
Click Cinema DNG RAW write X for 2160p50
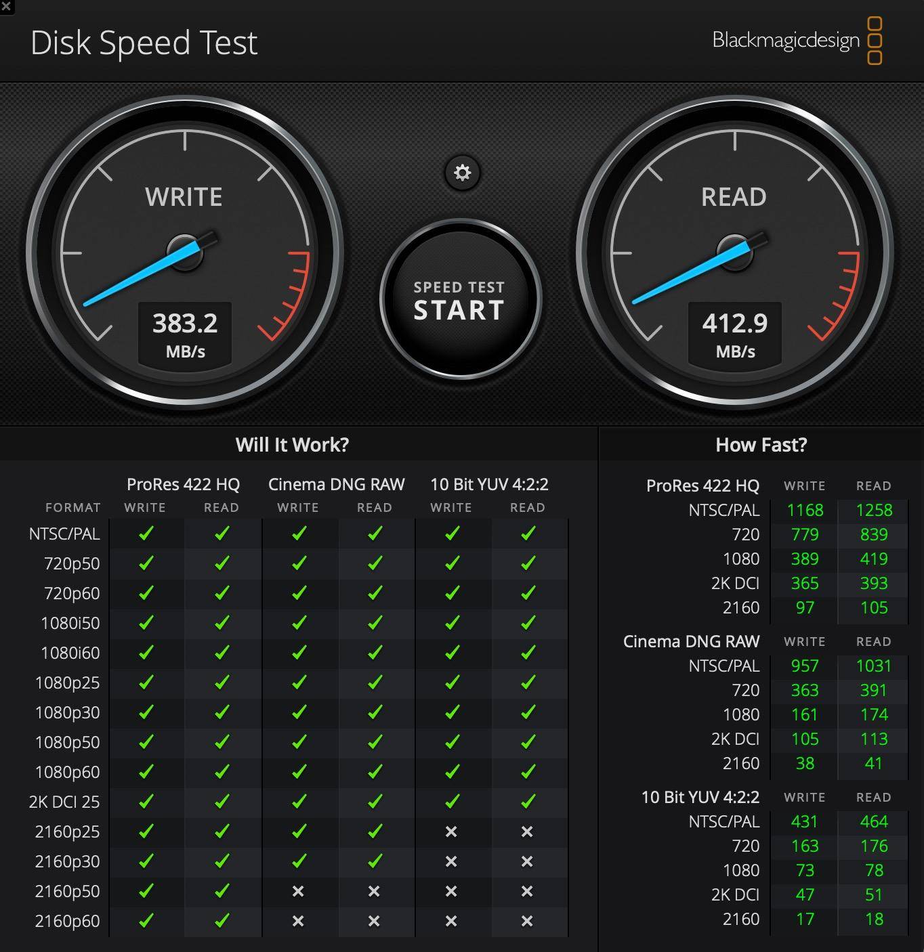(298, 891)
